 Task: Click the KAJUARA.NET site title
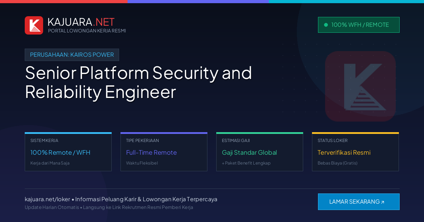click(81, 22)
